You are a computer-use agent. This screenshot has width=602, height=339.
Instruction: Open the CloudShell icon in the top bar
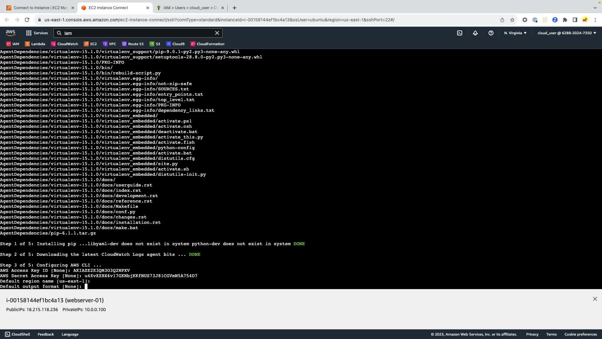point(459,33)
